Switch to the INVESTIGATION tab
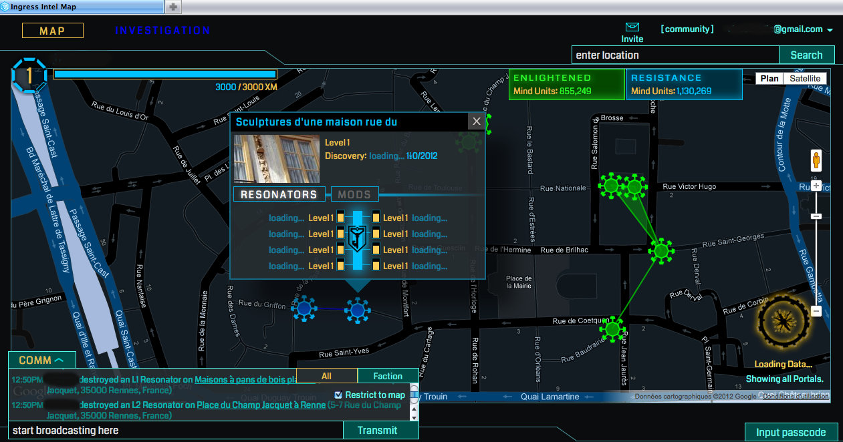843x442 pixels. [162, 31]
